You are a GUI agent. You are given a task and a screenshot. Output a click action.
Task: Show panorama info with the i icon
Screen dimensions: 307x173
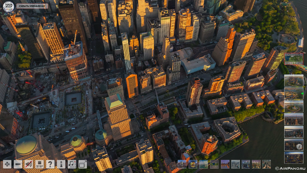pos(61,164)
